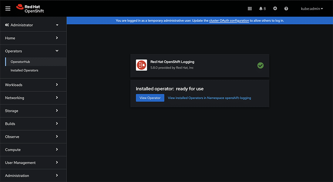Expand the Storage navigation section

click(x=33, y=111)
